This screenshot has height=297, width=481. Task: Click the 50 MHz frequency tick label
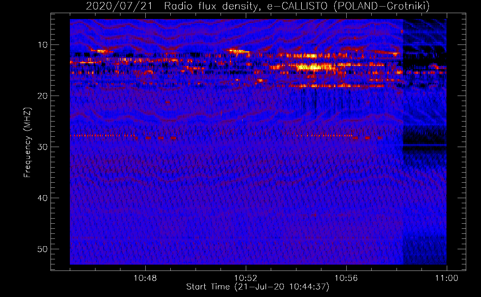click(x=43, y=249)
